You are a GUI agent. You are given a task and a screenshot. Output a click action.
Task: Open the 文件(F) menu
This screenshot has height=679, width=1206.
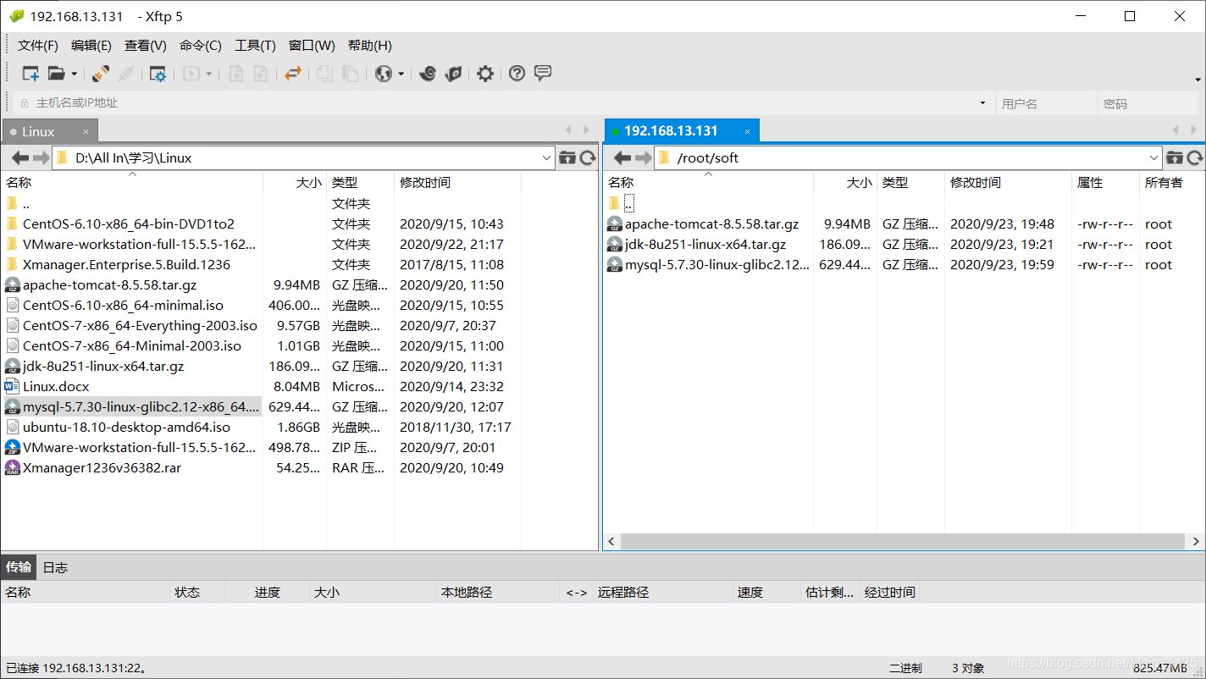[38, 46]
